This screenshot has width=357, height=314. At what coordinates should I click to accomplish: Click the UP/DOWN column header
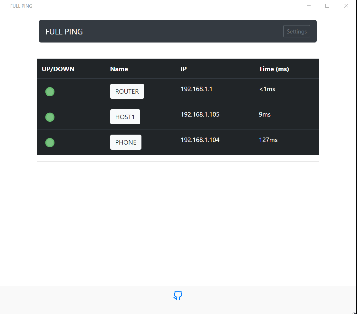tap(58, 69)
